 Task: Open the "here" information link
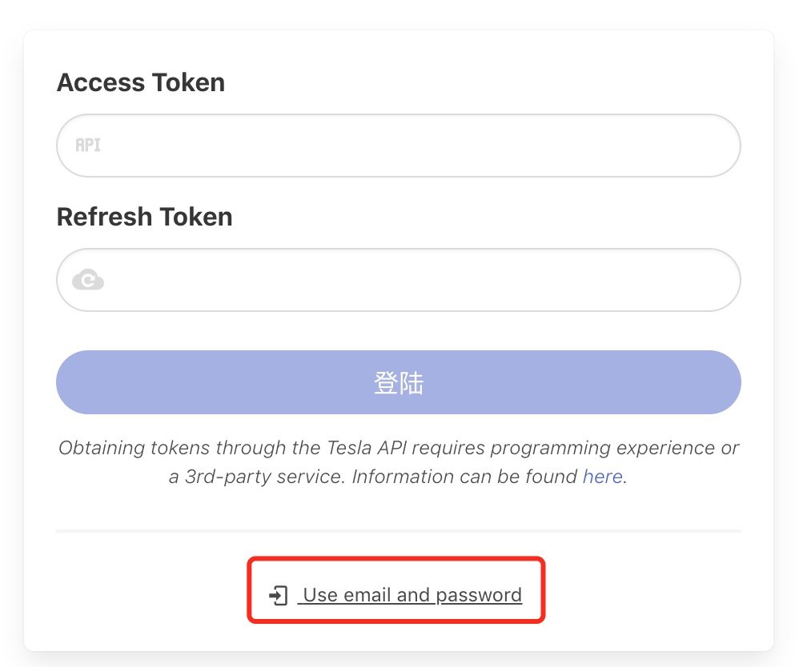click(x=602, y=477)
